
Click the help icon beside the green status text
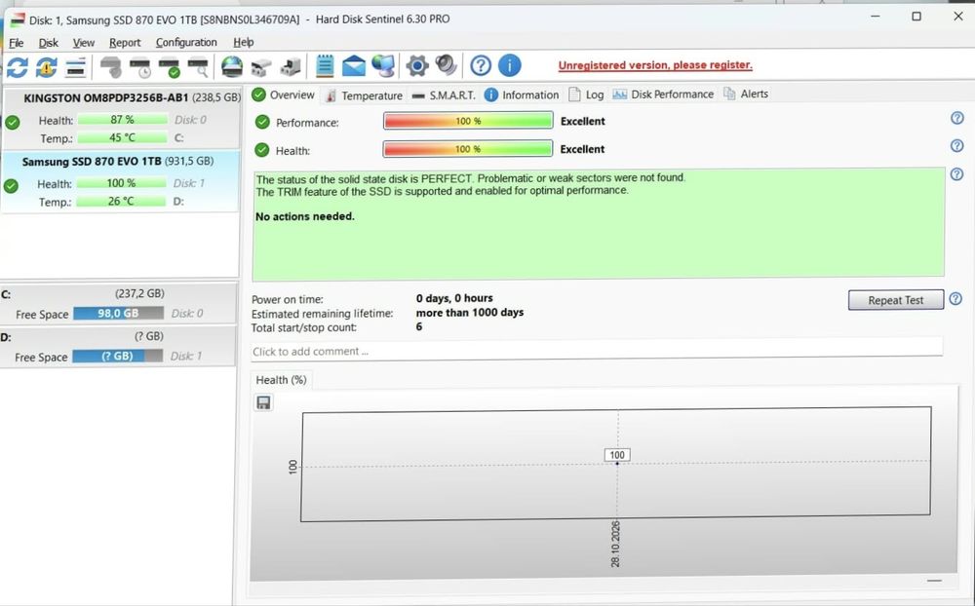click(x=957, y=174)
